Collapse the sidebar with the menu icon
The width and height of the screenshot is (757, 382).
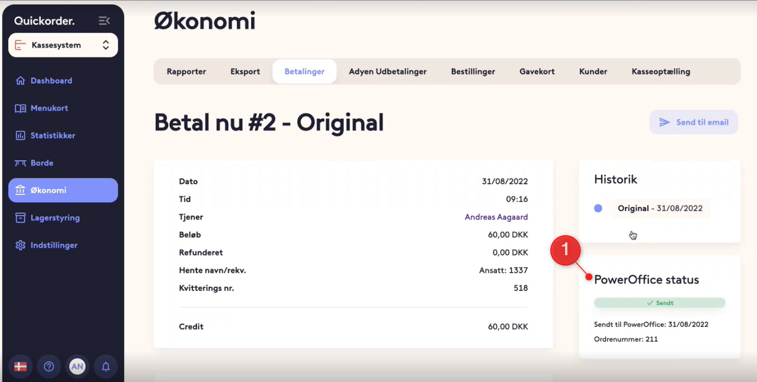[x=104, y=21]
